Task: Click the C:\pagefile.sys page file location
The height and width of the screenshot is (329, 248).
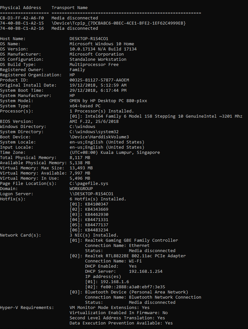Action: [x=89, y=183]
